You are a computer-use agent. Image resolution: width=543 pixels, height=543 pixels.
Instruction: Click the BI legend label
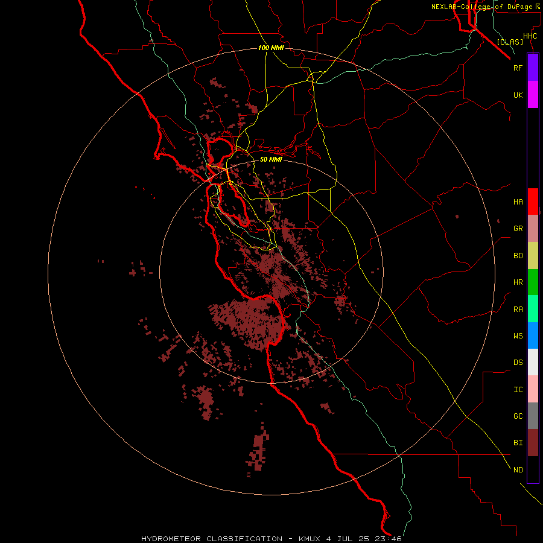coord(518,443)
